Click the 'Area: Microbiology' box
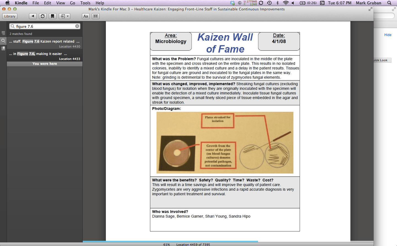The height and width of the screenshot is (246, 397). point(171,41)
